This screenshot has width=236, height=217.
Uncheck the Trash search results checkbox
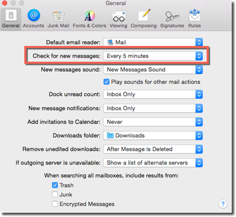tap(55, 185)
